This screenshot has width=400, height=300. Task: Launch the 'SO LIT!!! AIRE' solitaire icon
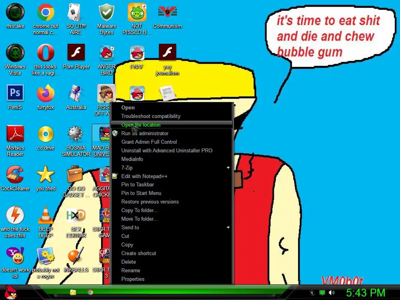click(76, 19)
